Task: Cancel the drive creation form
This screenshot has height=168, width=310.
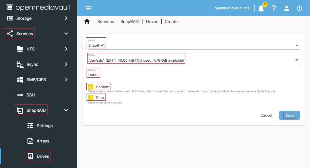Action: point(266,115)
